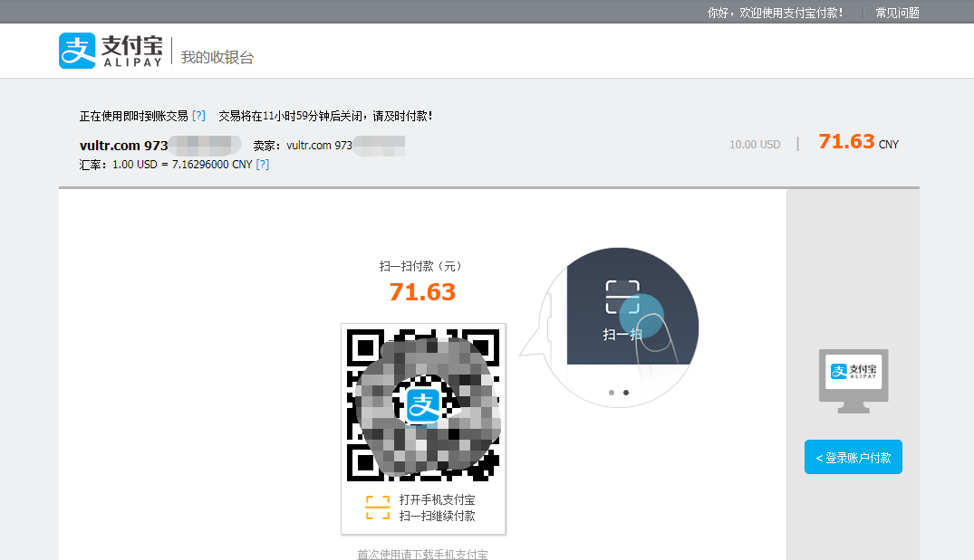
Task: Click the vultr.com order title
Action: 123,146
